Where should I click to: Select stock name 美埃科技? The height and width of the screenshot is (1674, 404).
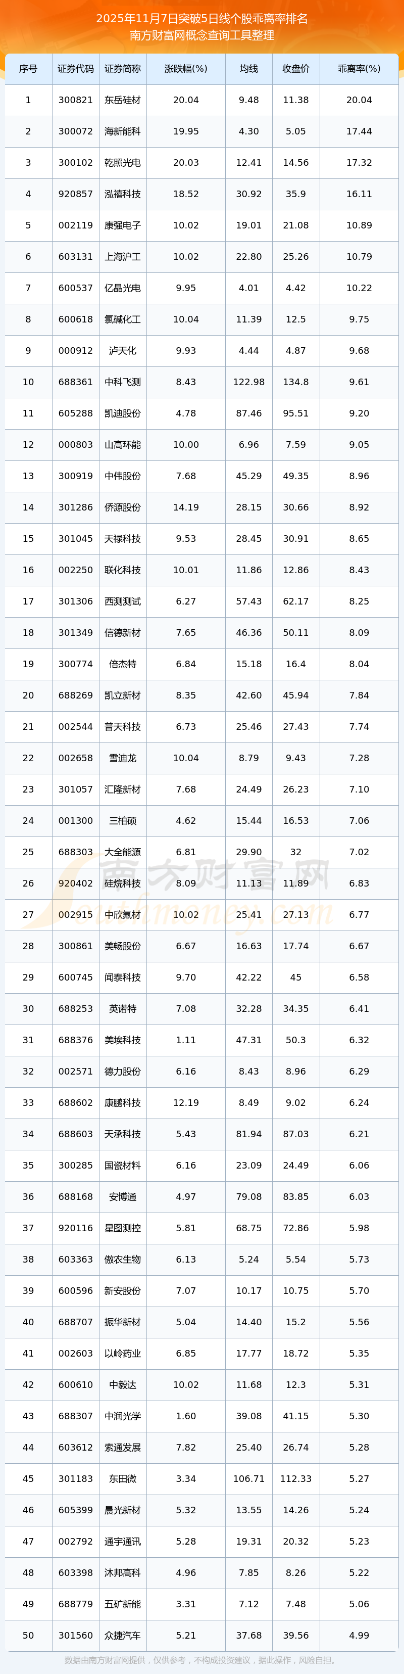pyautogui.click(x=123, y=1040)
